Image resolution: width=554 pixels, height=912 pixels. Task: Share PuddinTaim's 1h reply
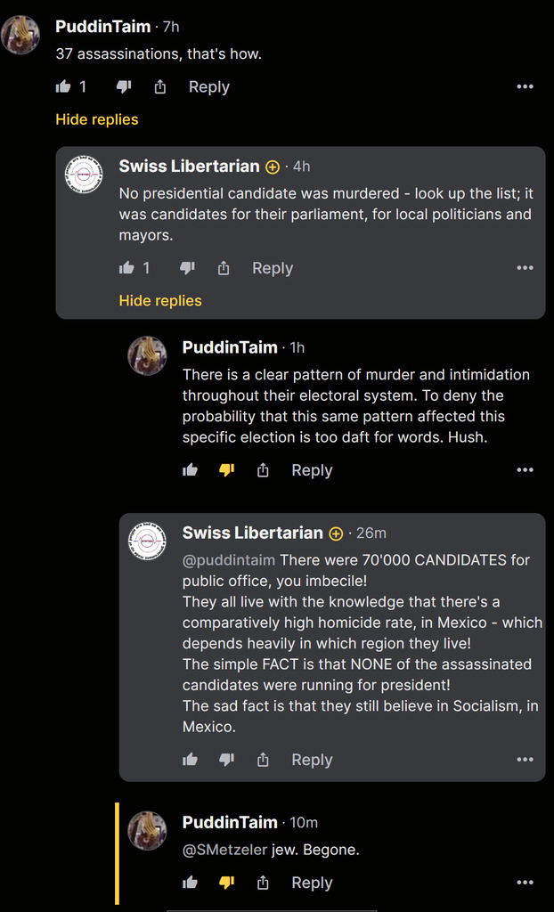click(263, 470)
